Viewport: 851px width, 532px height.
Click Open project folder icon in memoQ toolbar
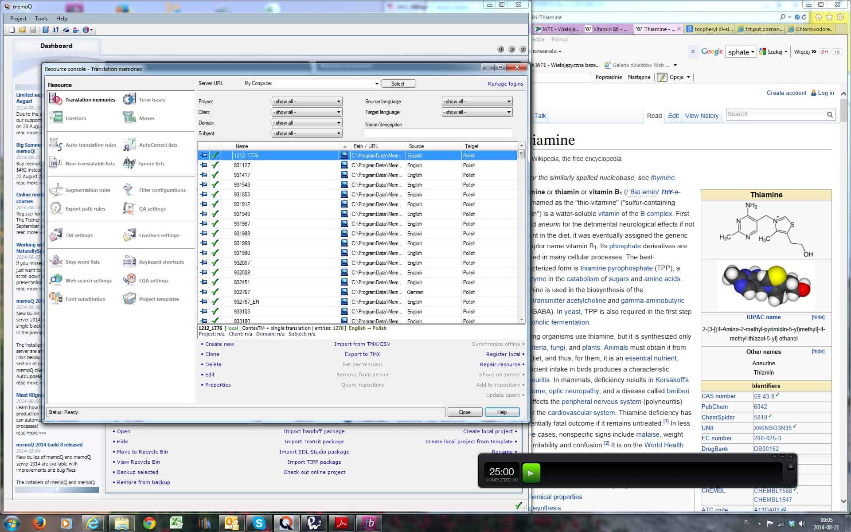[x=22, y=30]
